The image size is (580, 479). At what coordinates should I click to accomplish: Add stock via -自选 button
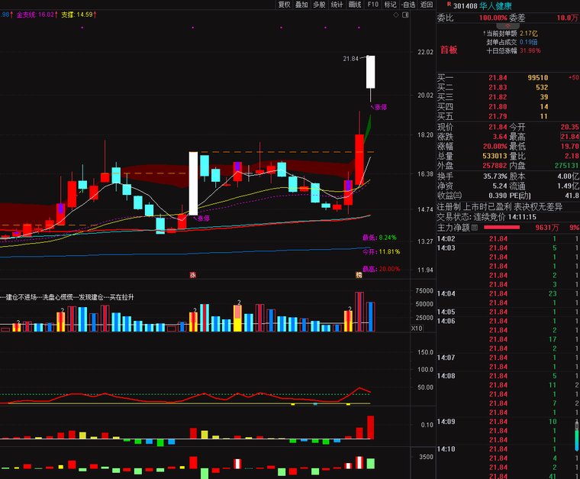pos(408,5)
